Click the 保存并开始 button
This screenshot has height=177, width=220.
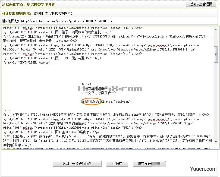tap(149, 164)
